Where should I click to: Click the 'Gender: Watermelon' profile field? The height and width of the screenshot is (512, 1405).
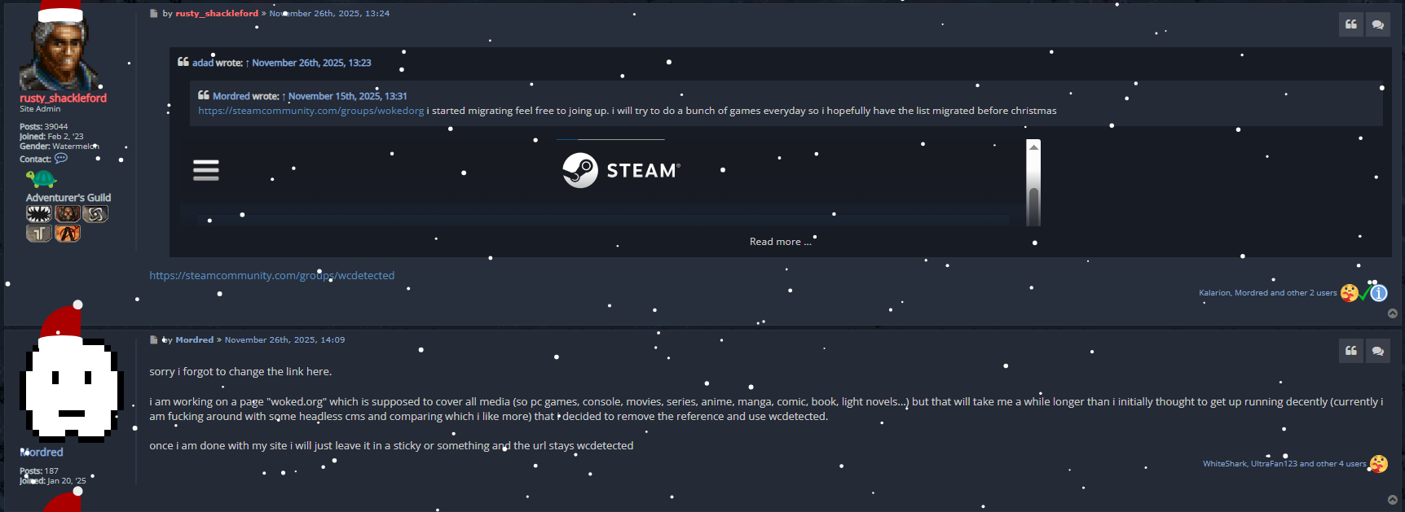point(59,147)
